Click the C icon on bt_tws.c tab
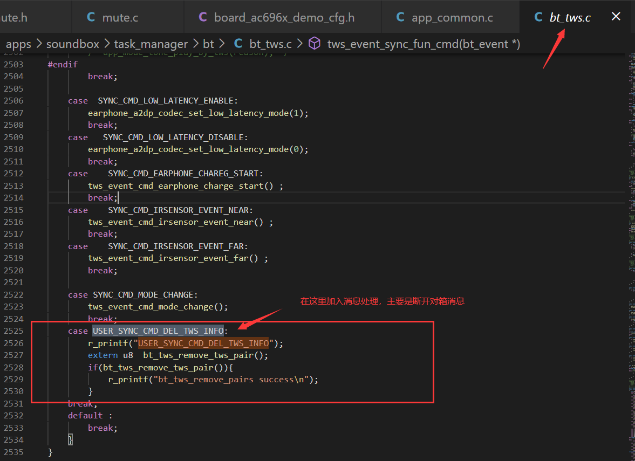This screenshot has height=461, width=635. coord(538,17)
